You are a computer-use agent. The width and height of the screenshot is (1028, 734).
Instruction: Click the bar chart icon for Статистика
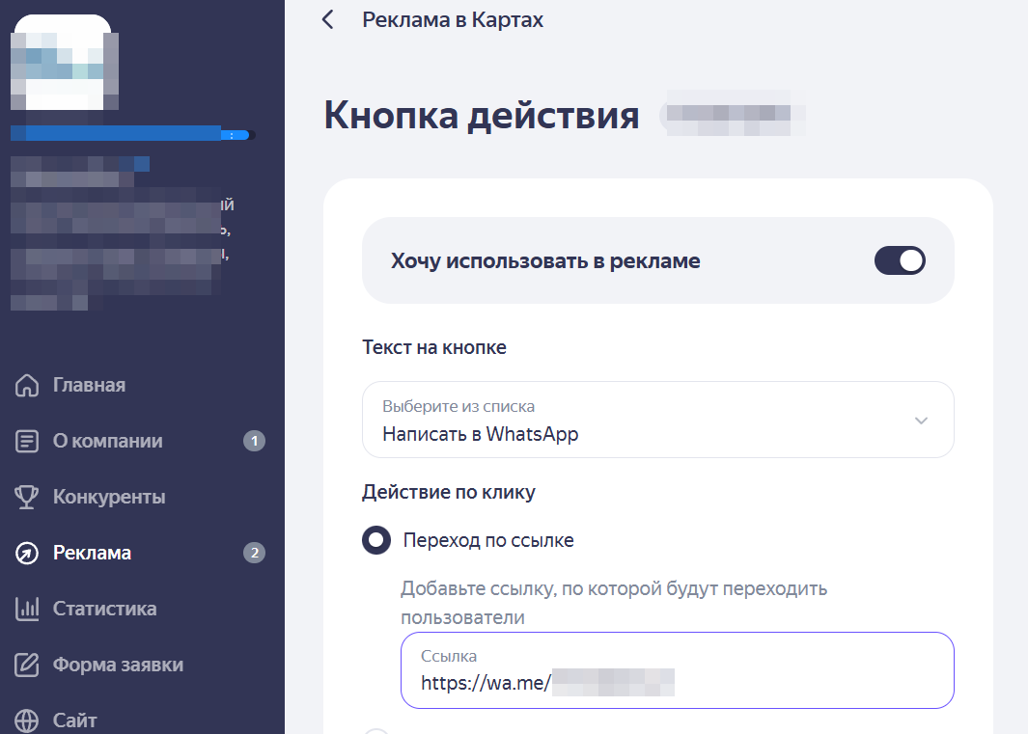[27, 610]
